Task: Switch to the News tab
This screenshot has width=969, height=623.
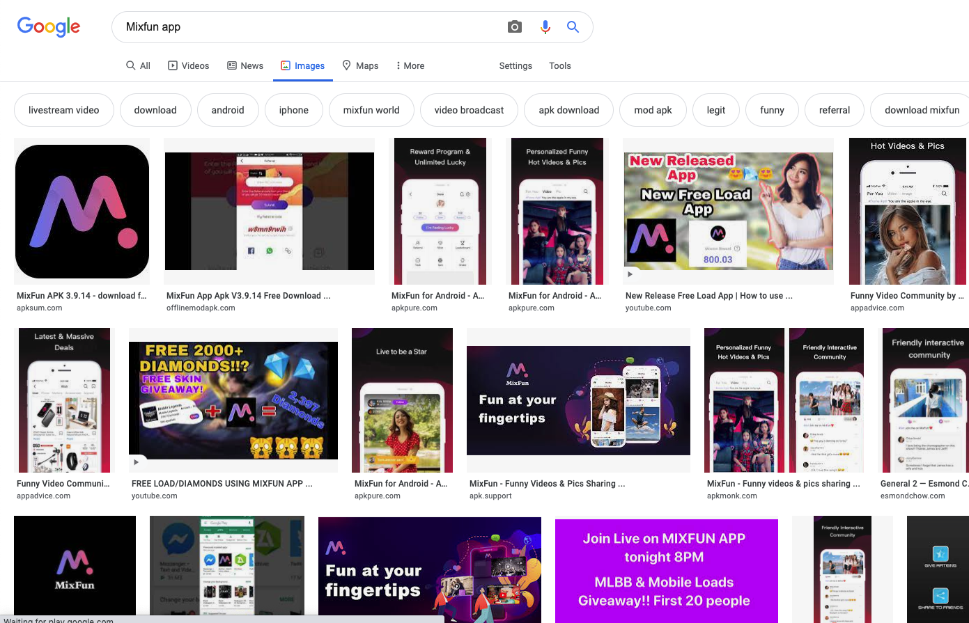Action: click(245, 65)
